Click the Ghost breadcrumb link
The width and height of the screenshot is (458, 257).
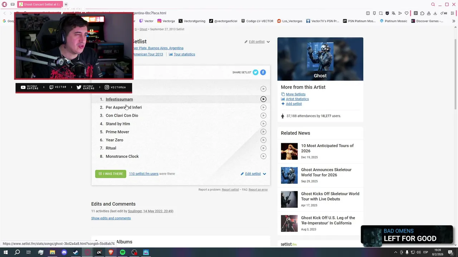tap(143, 29)
